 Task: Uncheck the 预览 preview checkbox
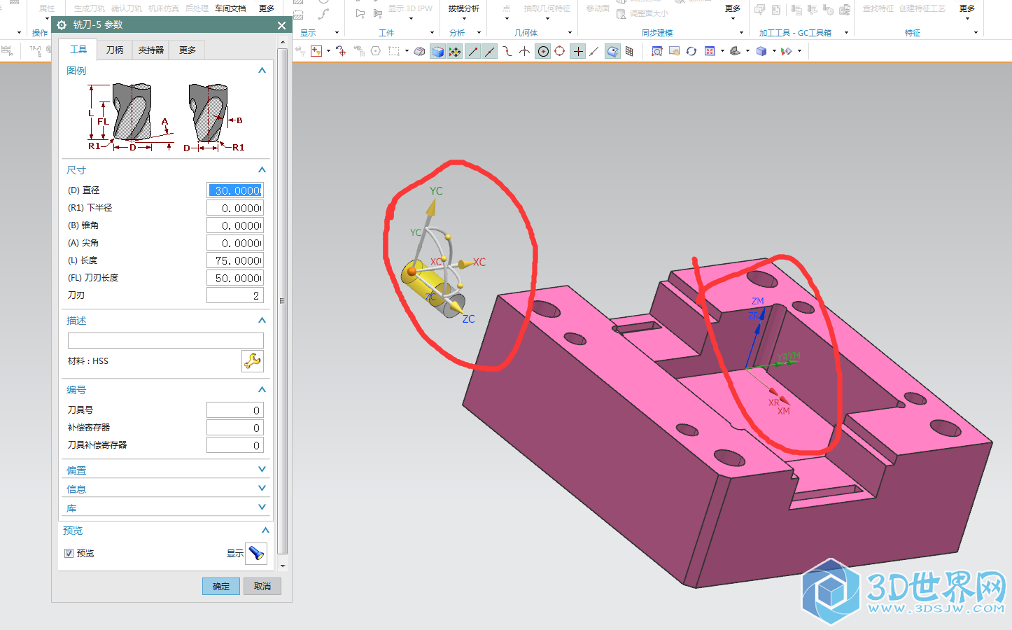[x=69, y=553]
